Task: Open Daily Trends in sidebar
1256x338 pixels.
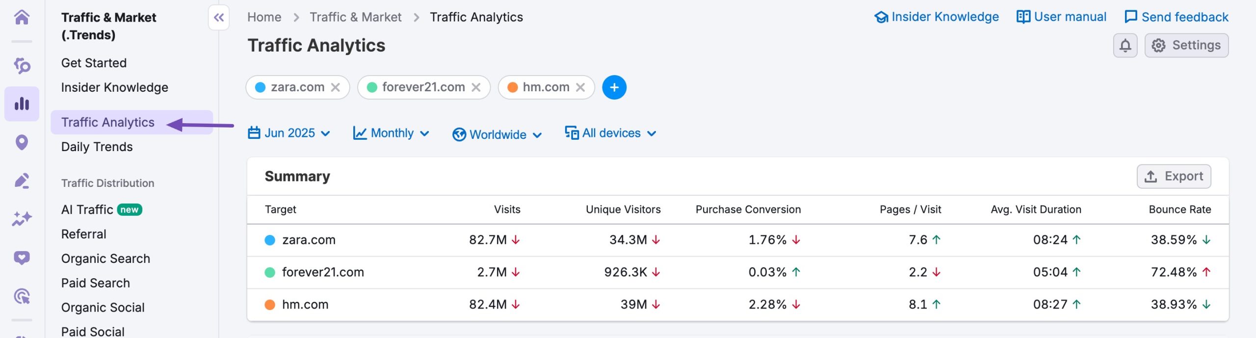Action: (x=97, y=147)
